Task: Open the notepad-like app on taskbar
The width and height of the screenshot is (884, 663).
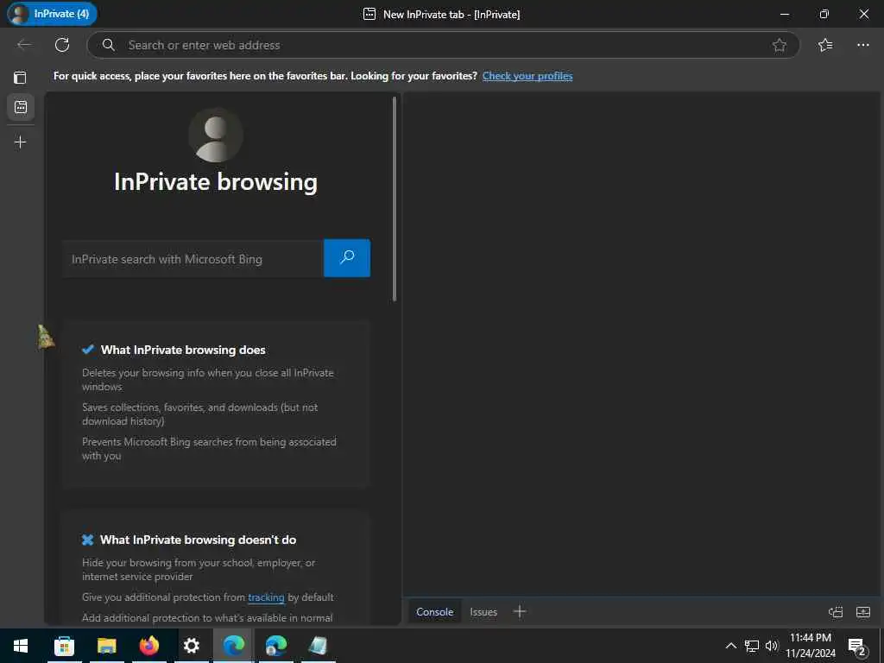Action: click(x=319, y=646)
